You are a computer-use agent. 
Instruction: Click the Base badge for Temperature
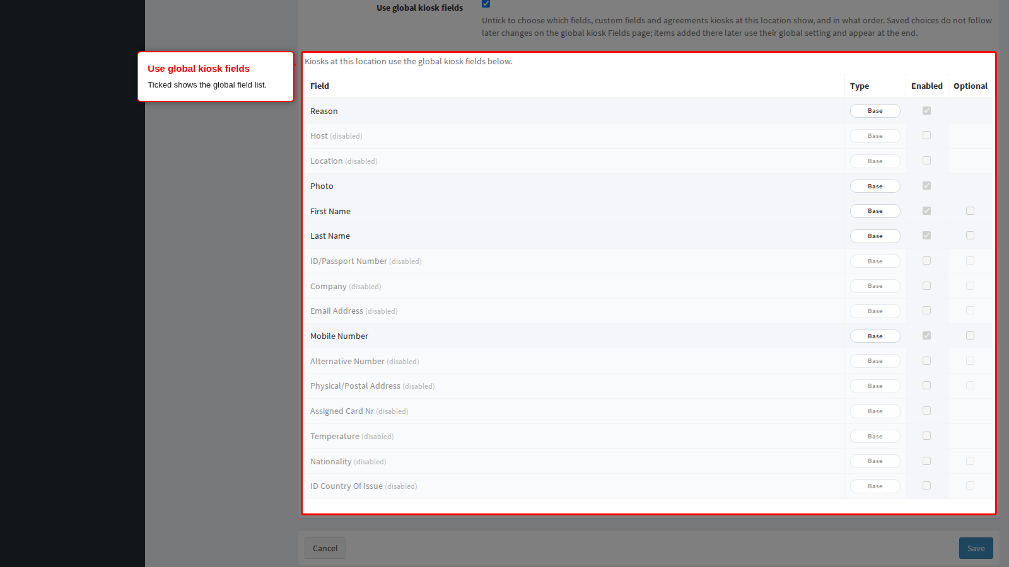click(875, 436)
